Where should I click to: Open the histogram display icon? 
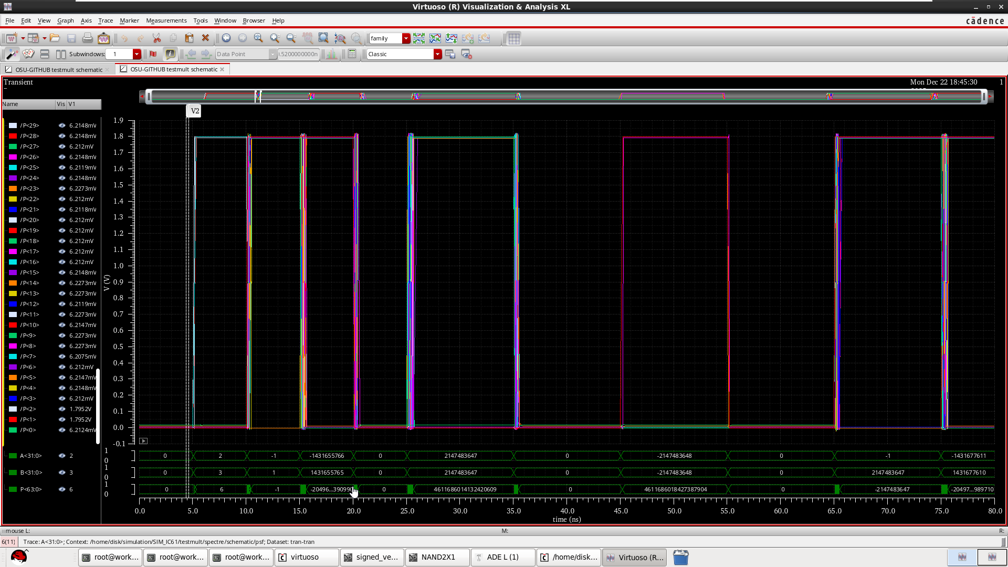click(x=331, y=54)
